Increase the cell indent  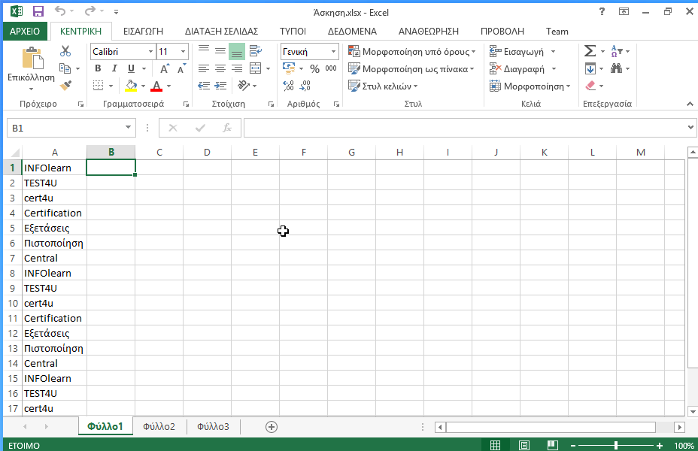220,86
